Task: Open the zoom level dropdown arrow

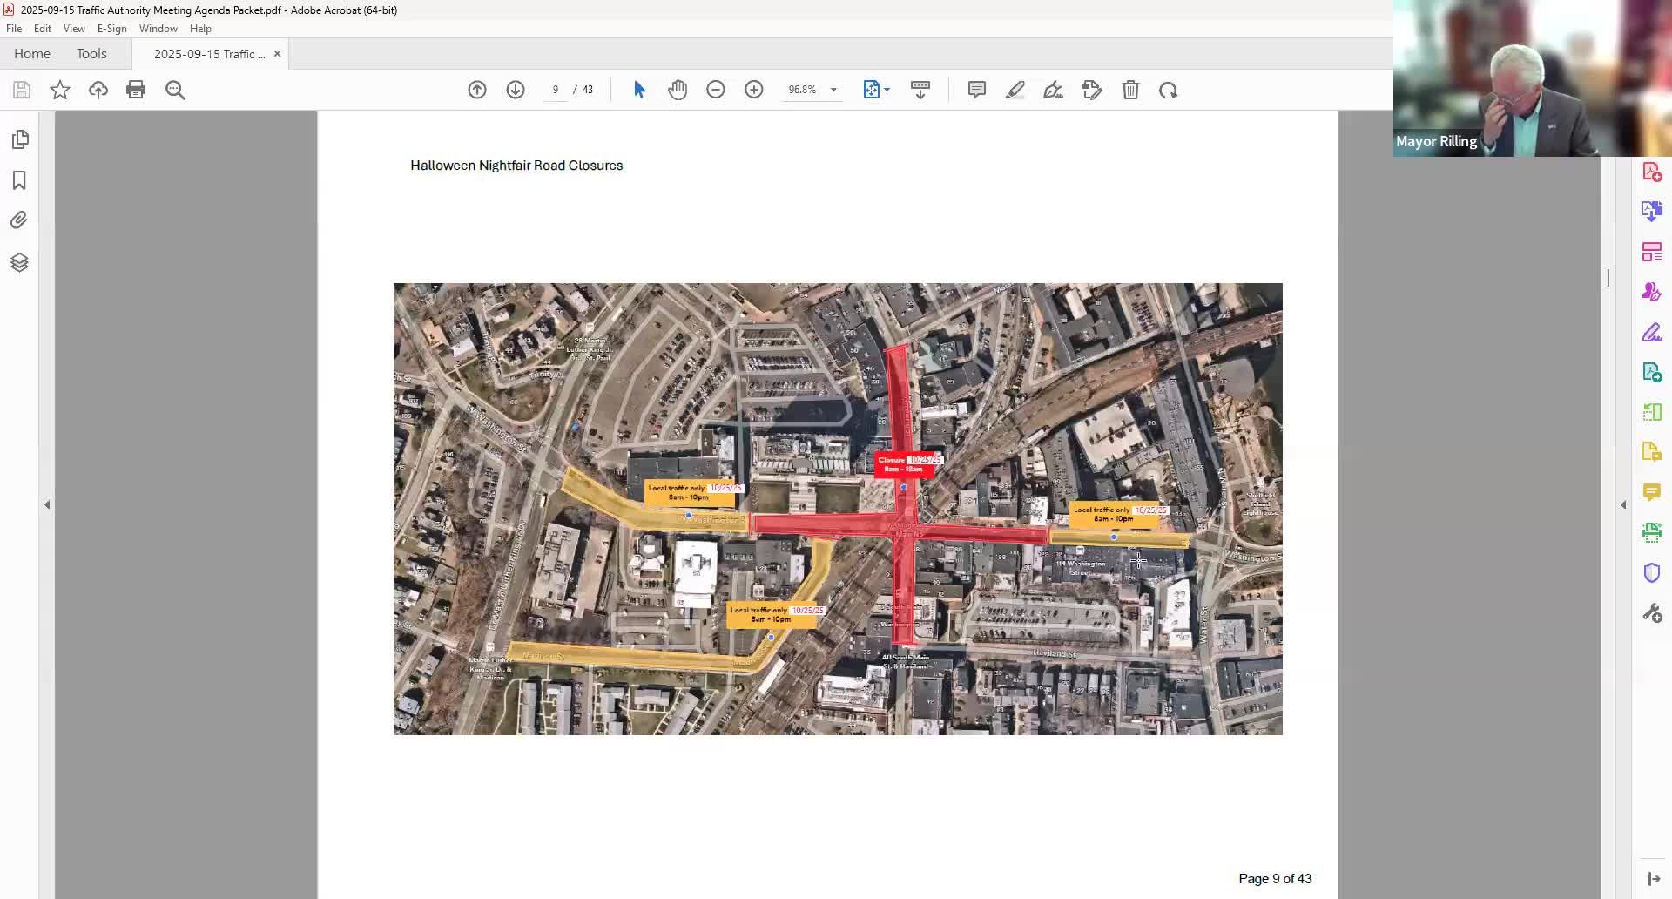Action: (833, 90)
